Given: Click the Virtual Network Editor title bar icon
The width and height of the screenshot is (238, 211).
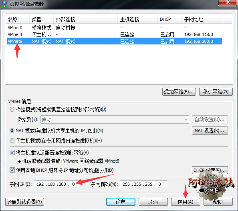Looking at the screenshot, I should point(4,4).
